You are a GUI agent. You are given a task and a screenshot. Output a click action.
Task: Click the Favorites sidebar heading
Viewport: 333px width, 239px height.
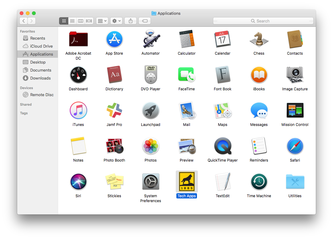27,31
